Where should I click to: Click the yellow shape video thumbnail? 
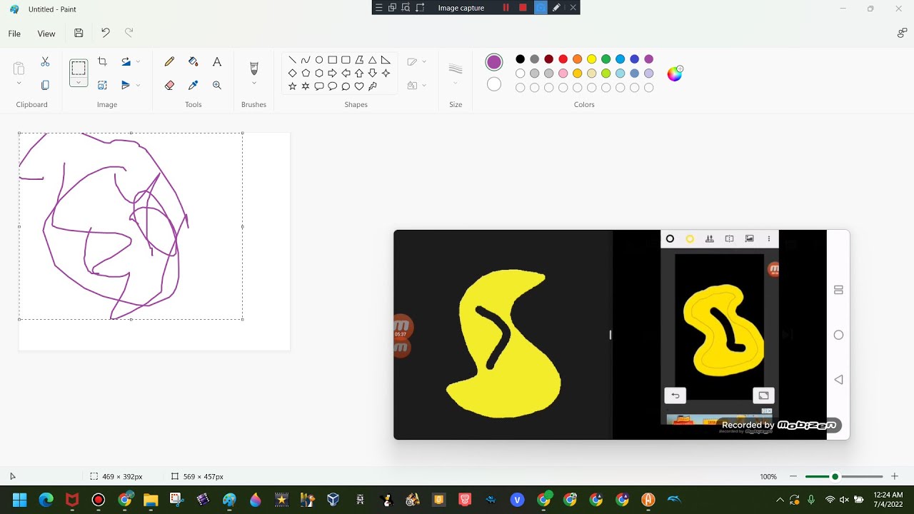[x=622, y=335]
